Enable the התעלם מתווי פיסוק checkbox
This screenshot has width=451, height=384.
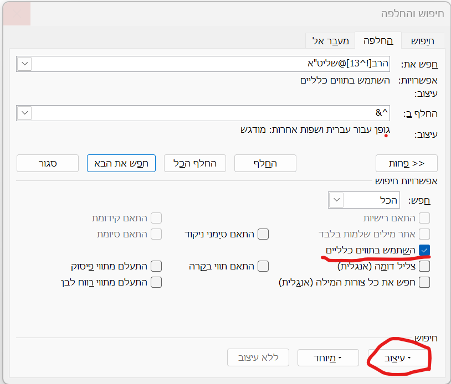coord(156,266)
